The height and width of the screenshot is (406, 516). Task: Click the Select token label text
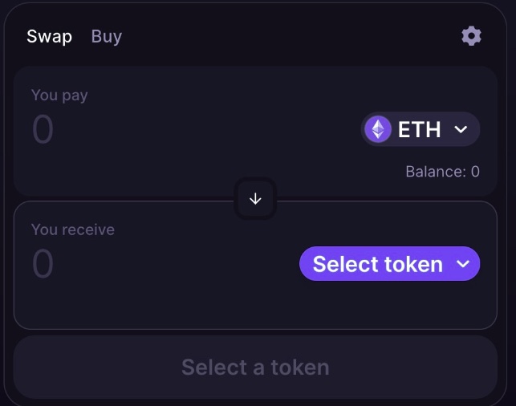(378, 264)
